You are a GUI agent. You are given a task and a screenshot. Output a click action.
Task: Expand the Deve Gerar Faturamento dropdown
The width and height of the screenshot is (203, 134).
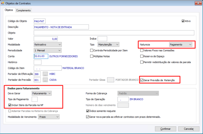[x=42, y=93]
